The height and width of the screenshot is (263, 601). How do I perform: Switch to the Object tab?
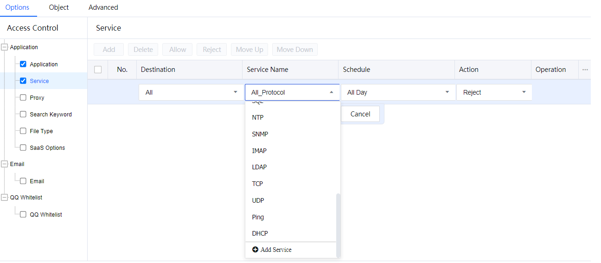click(59, 7)
